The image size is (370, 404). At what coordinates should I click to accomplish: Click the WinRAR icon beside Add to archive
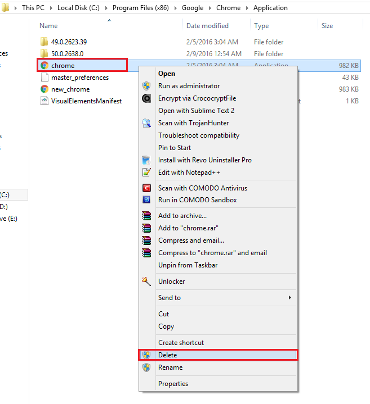[146, 216]
